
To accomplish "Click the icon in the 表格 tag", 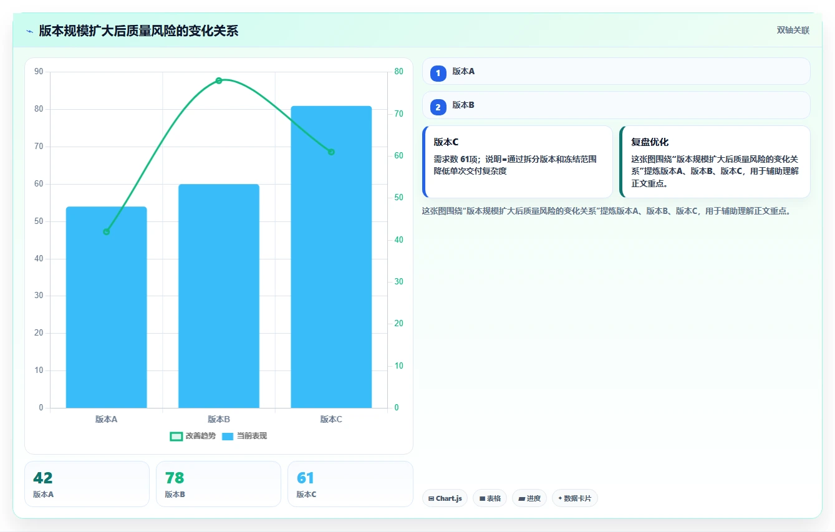I will (482, 499).
